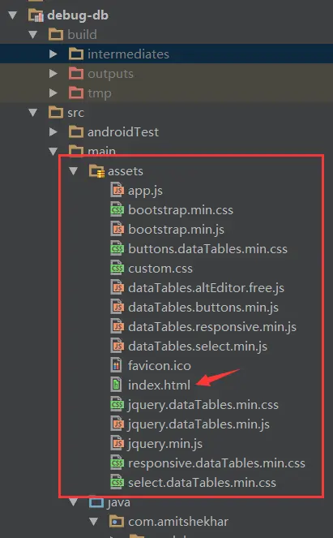Image resolution: width=333 pixels, height=538 pixels.
Task: Select the select.dataTables.min.css file name
Action: 202,483
